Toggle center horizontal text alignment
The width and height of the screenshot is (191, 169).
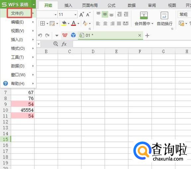105,24
